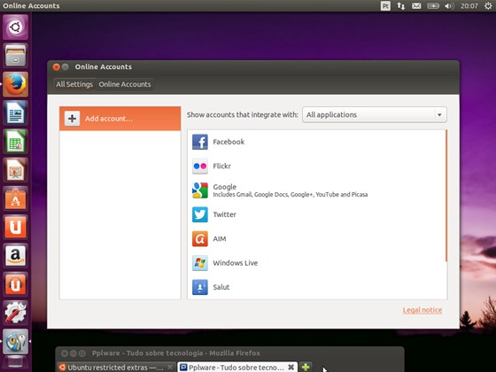Screen dimensions: 496x372
Task: Launch Firefox from the dock
Action: (15, 84)
